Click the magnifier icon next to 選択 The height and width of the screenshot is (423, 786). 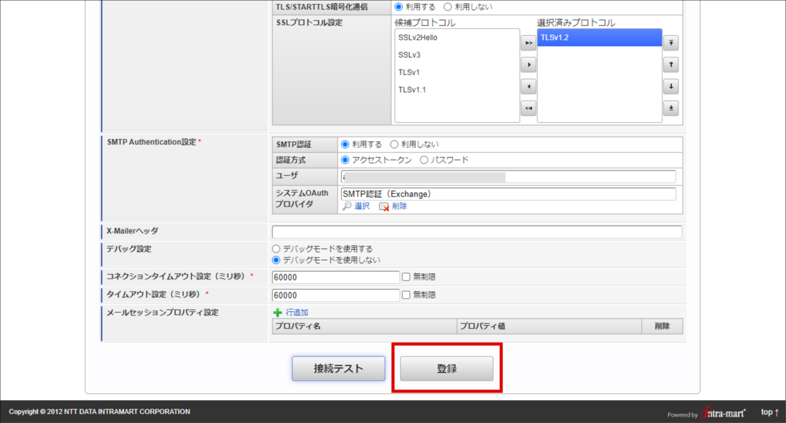click(x=347, y=206)
